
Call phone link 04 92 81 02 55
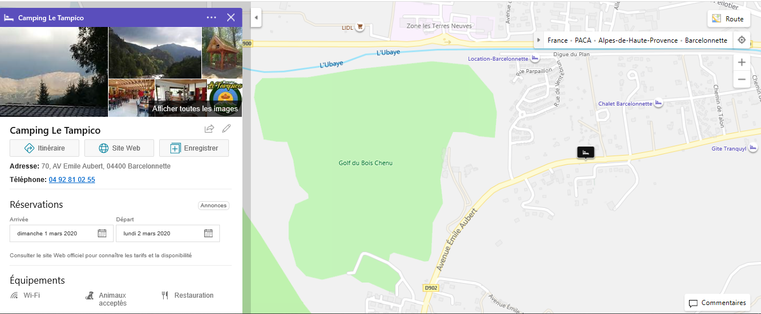[x=72, y=180]
